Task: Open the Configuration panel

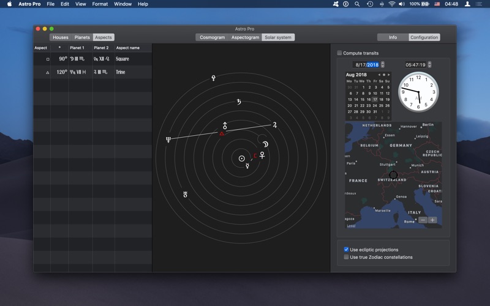Action: (424, 37)
